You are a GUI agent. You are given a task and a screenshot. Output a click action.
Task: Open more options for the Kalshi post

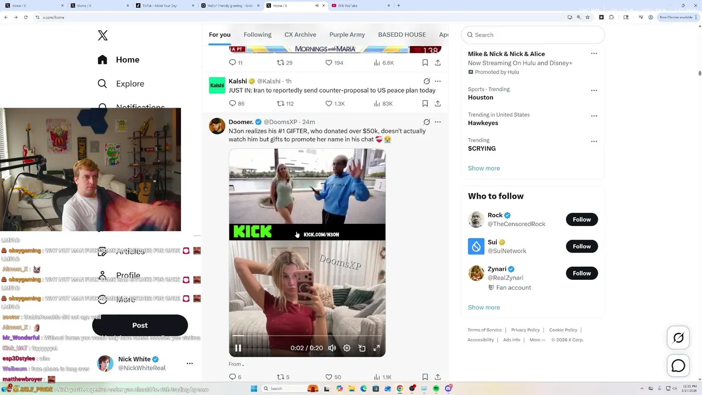click(438, 81)
